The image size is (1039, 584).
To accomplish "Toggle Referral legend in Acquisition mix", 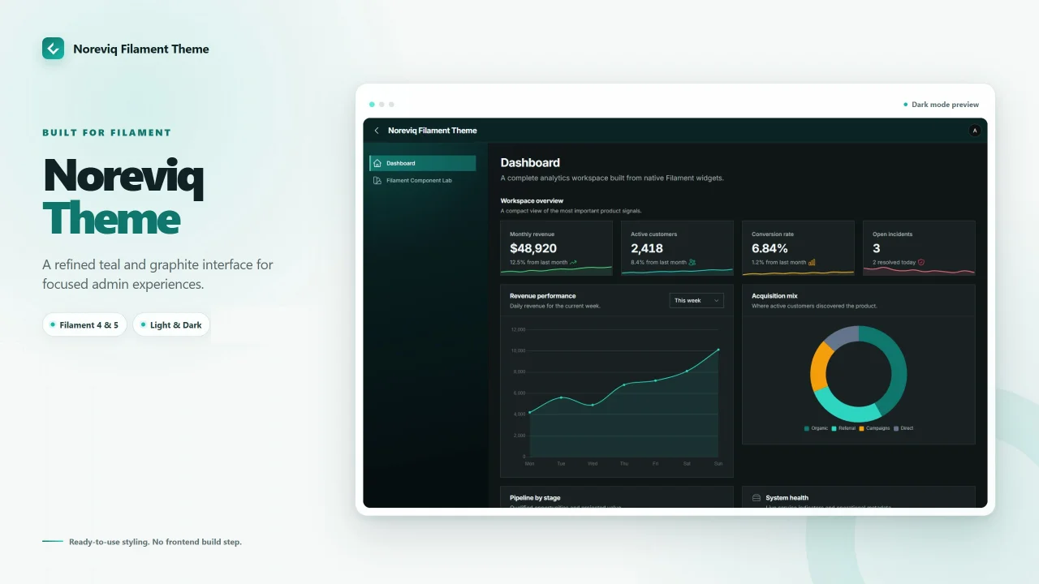I will (843, 428).
